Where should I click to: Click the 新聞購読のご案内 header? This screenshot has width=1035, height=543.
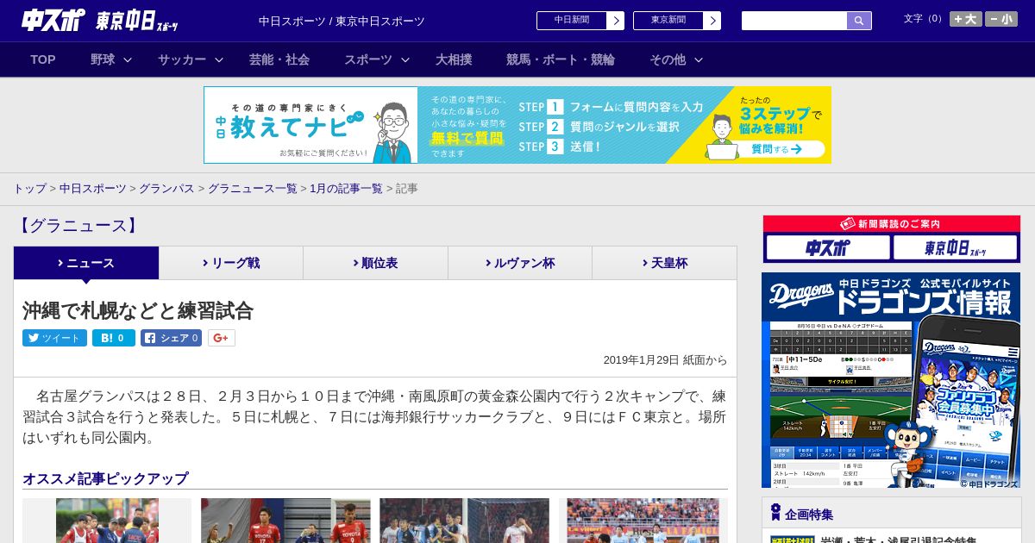[x=892, y=224]
